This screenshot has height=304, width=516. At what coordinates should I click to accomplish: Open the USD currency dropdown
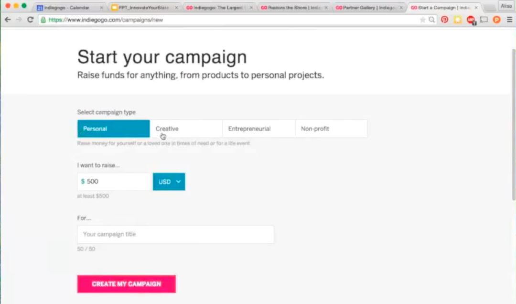169,182
